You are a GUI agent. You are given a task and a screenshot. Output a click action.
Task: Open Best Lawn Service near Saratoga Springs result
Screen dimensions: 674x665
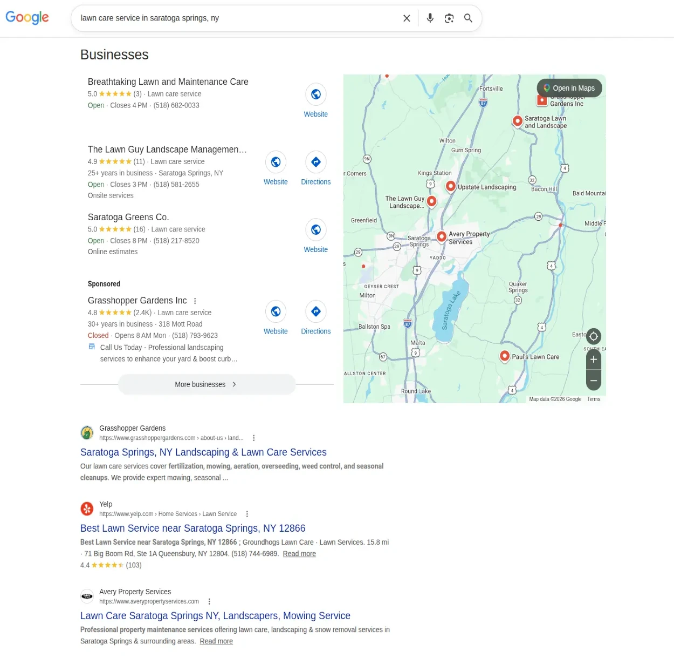point(193,528)
